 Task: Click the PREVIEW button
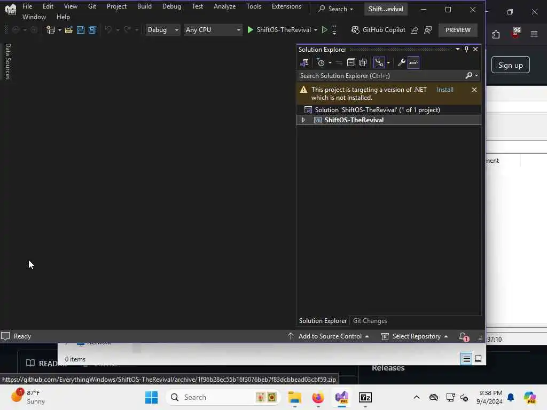458,30
